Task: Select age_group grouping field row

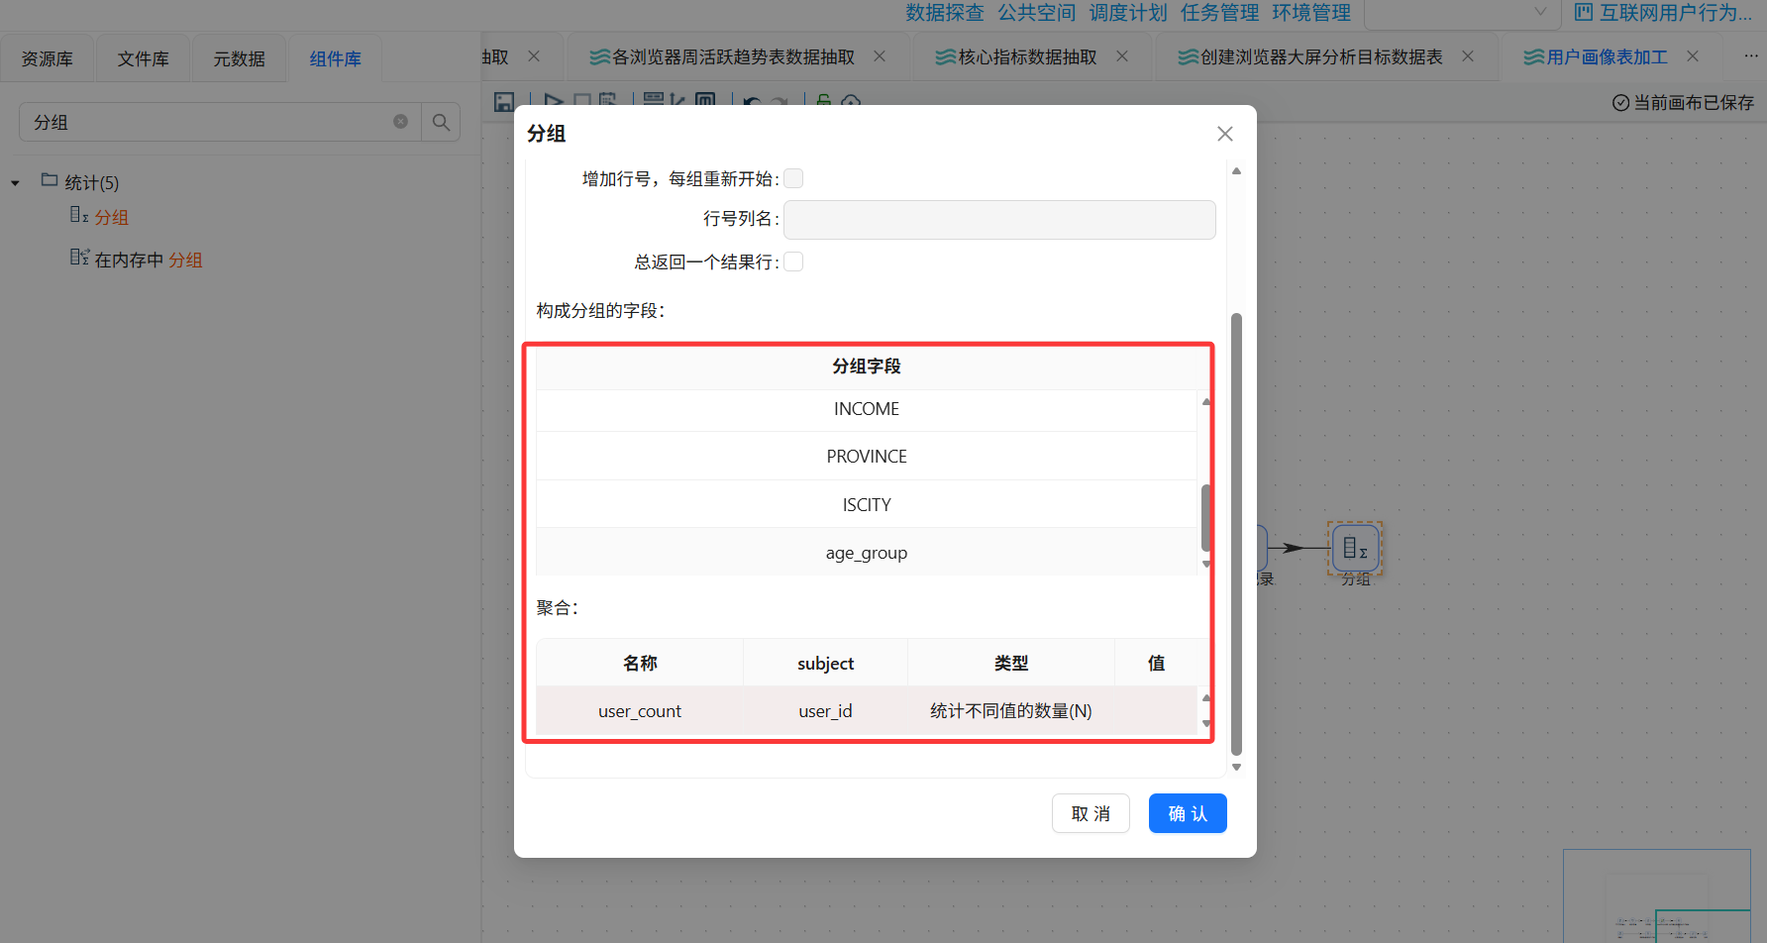Action: (x=867, y=553)
